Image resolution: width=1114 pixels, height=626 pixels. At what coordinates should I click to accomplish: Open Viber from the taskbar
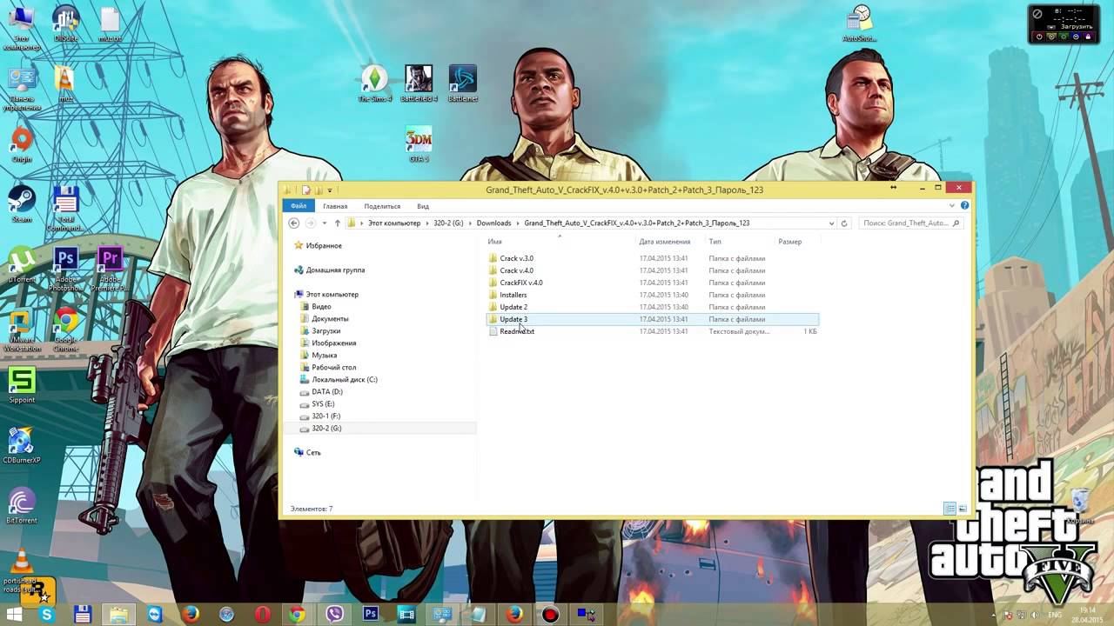(334, 615)
